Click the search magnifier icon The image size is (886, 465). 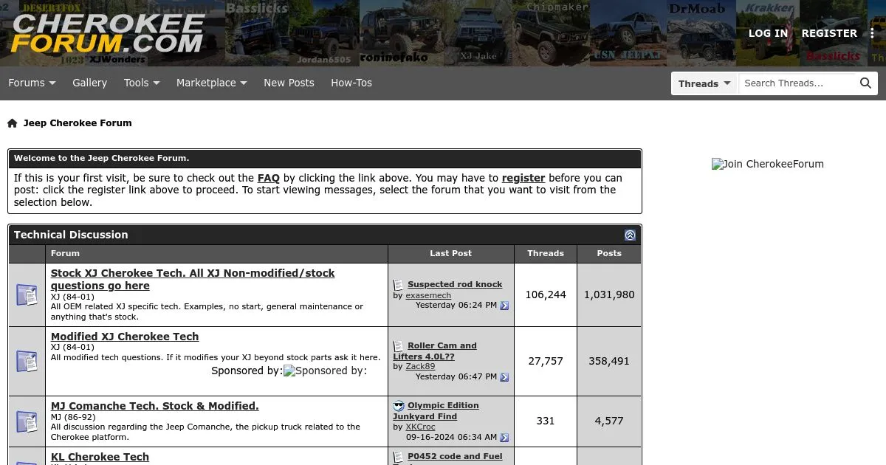[x=866, y=83]
